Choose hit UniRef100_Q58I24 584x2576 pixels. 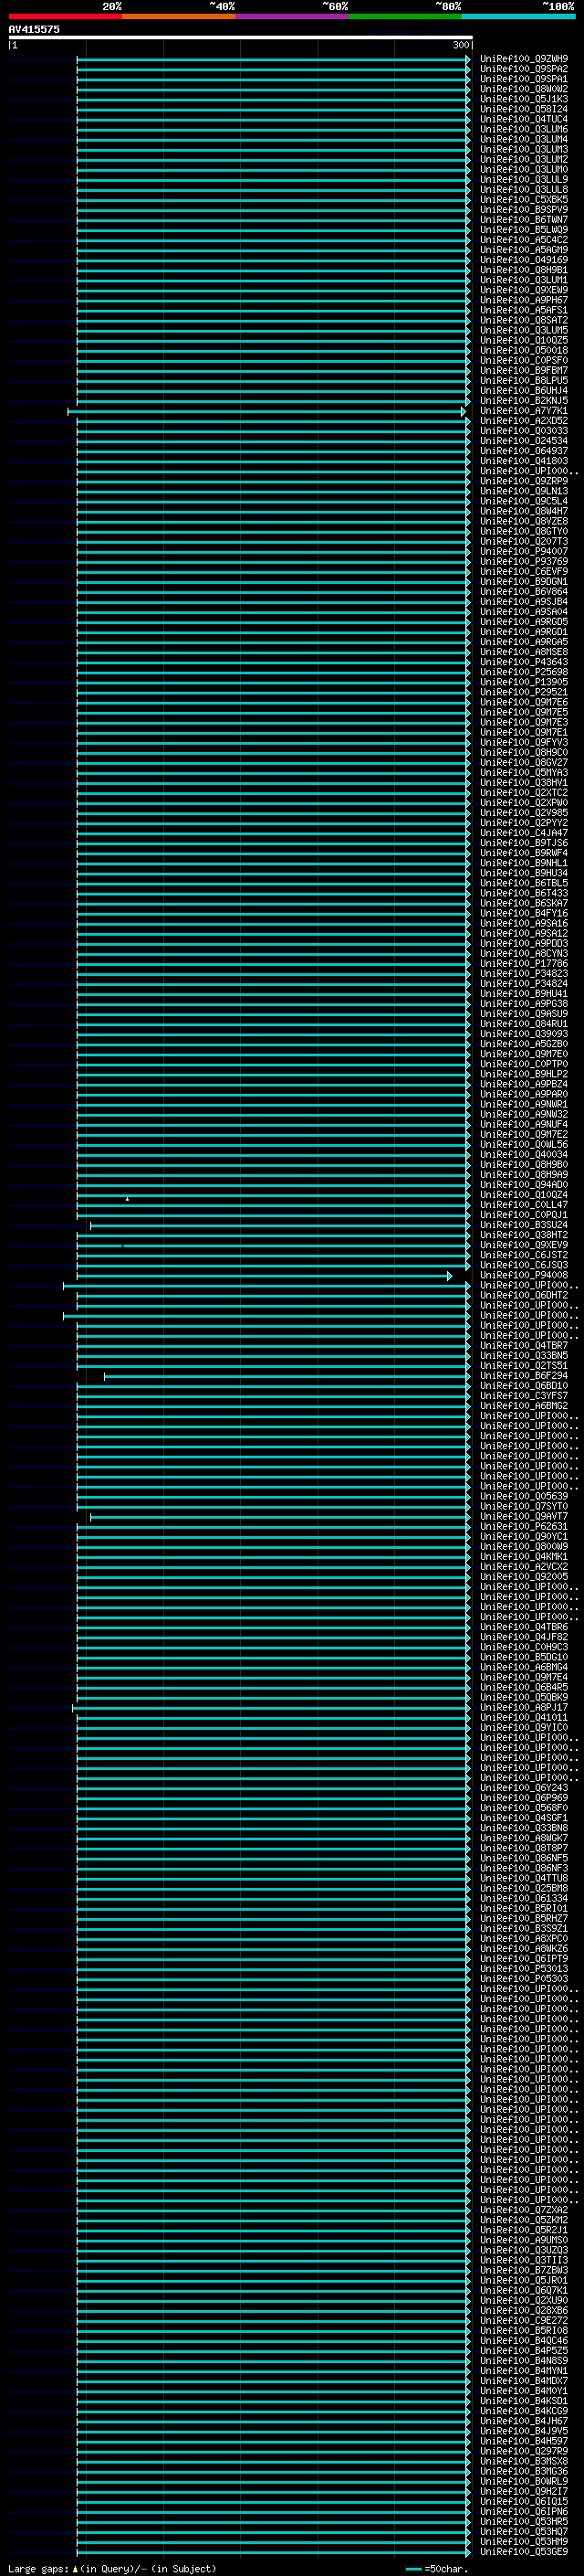[524, 109]
